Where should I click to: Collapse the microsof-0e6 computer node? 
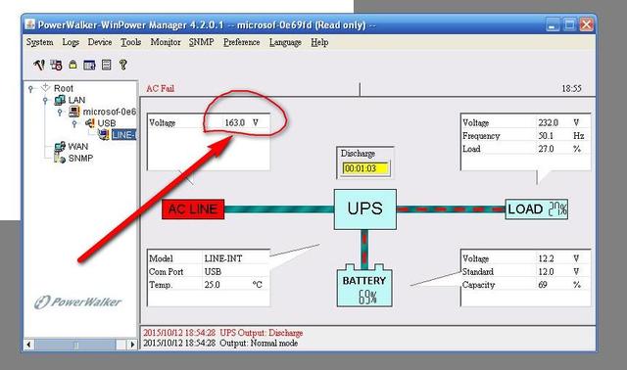click(x=60, y=112)
